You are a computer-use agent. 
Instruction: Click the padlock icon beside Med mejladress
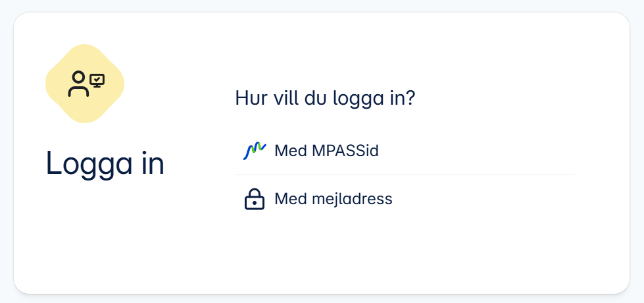(x=255, y=199)
